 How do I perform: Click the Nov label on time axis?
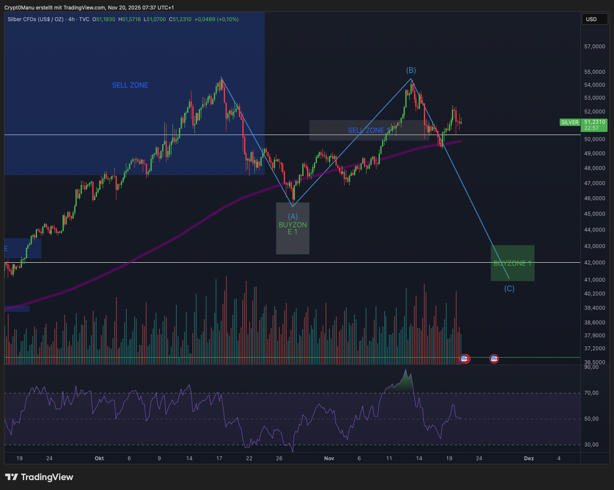click(x=329, y=459)
